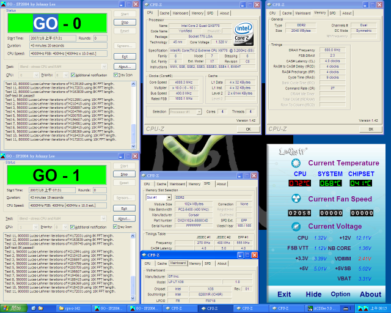Switch to Mainboard tab in CPU-Z processor window
The image size is (391, 313).
tap(180, 13)
